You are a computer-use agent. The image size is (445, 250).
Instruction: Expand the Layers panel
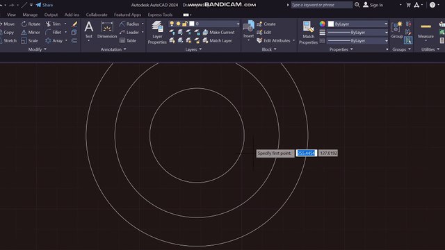pyautogui.click(x=193, y=49)
